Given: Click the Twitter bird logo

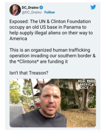Looking at the screenshot, I should tap(93, 7).
